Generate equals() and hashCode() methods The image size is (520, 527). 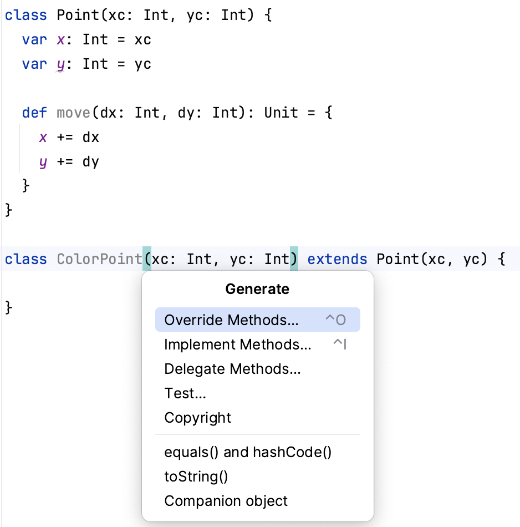248,452
